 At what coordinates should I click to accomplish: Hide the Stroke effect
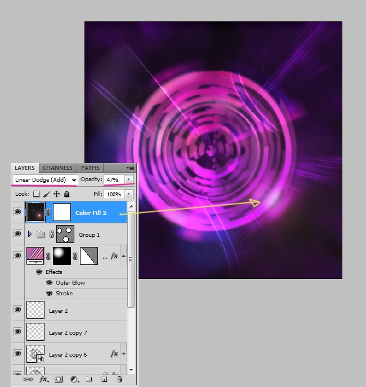pyautogui.click(x=49, y=294)
